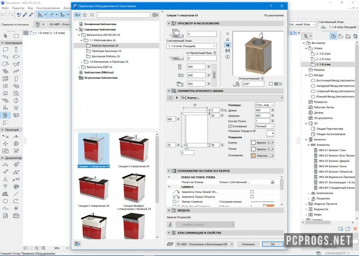Open the layer dropdown MEP - Отопление и Вентиляция
The image size is (359, 256).
pos(205,244)
